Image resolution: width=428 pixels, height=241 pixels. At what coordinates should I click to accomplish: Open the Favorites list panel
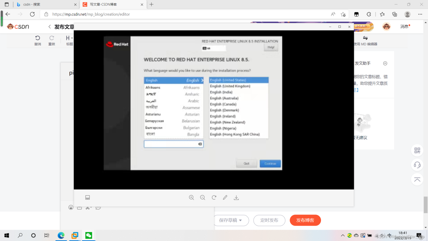pyautogui.click(x=382, y=14)
